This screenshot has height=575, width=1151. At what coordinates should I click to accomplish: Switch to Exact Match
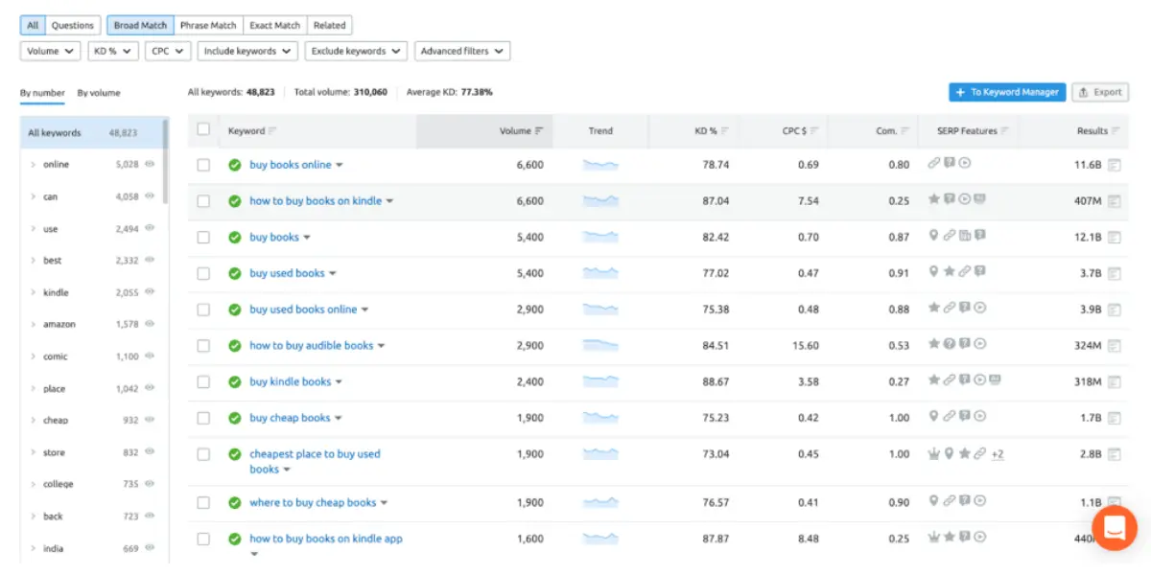274,25
